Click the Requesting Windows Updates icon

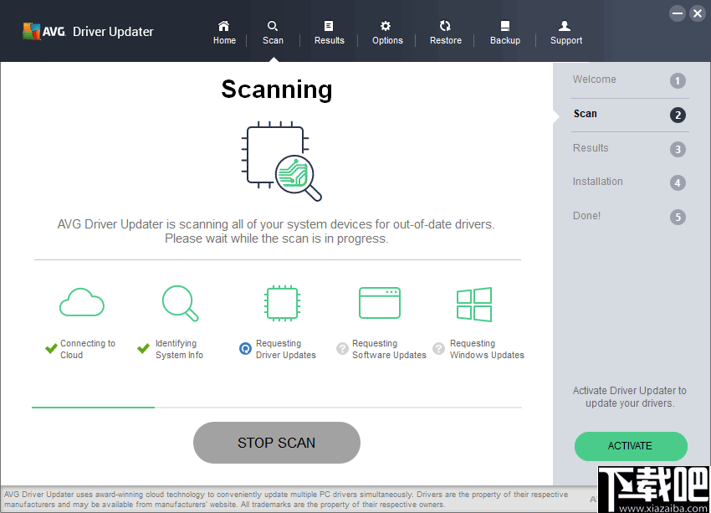coord(474,303)
